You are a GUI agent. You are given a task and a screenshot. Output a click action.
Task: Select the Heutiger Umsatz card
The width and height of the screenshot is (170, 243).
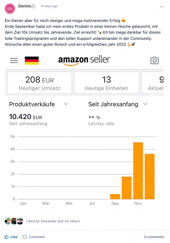[39, 83]
